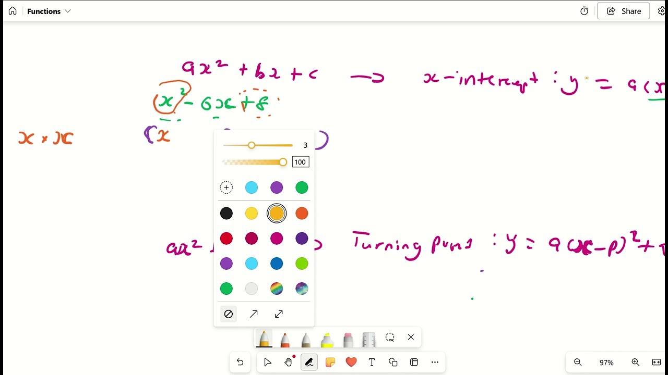Select the eraser tool
The image size is (668, 375).
pos(348,340)
